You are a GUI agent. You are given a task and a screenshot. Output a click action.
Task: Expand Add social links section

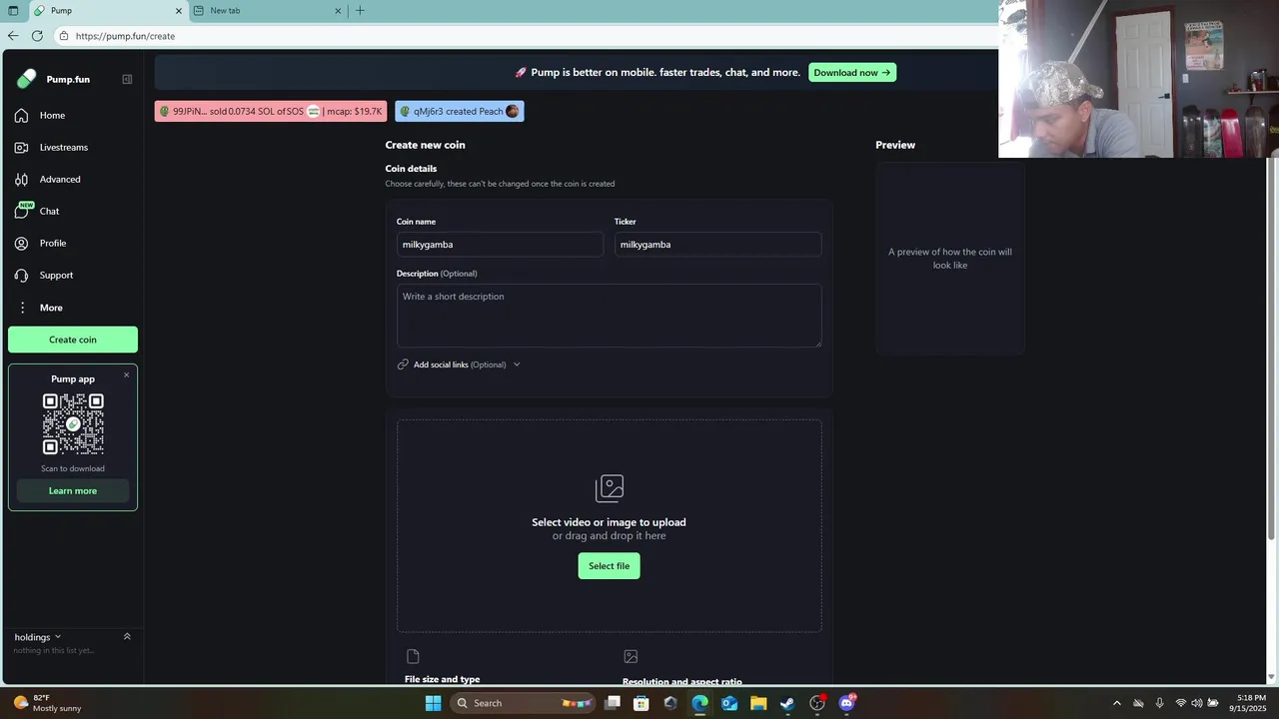[x=460, y=364]
